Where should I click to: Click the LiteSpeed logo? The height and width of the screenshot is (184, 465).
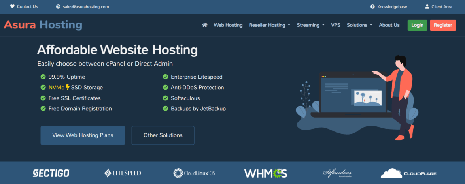click(123, 173)
